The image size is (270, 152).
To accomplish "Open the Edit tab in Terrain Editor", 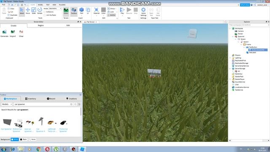I will coord(68,25).
